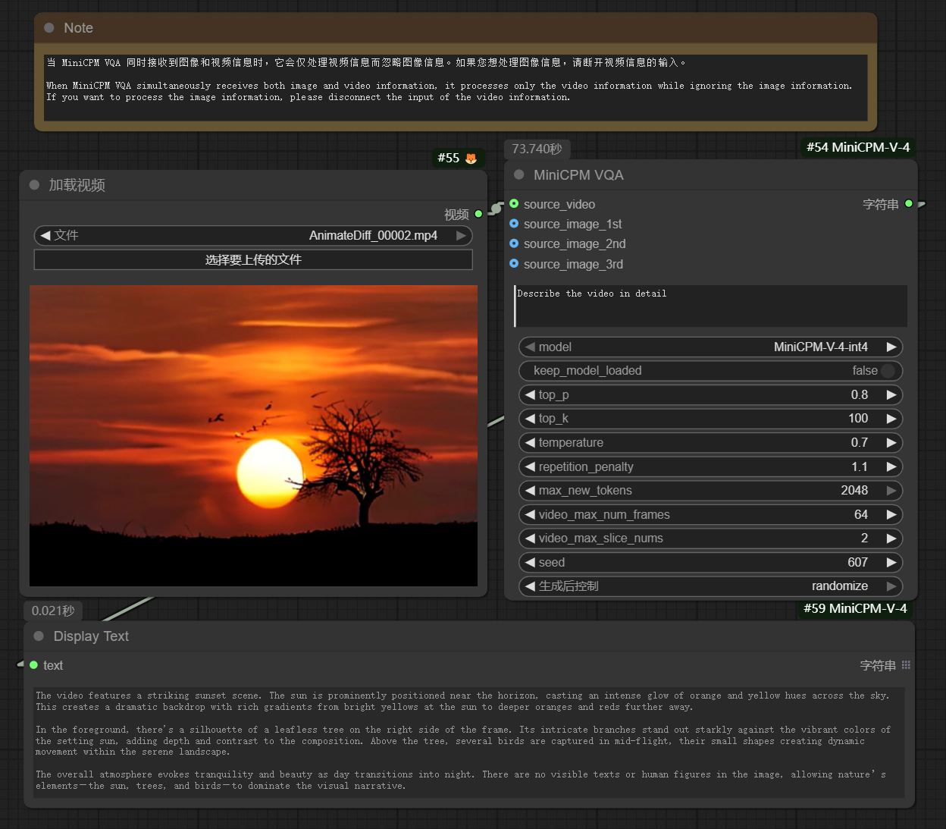Click the #59 MiniCPM-V-4 badge
Viewport: 946px width, 829px height.
855,608
